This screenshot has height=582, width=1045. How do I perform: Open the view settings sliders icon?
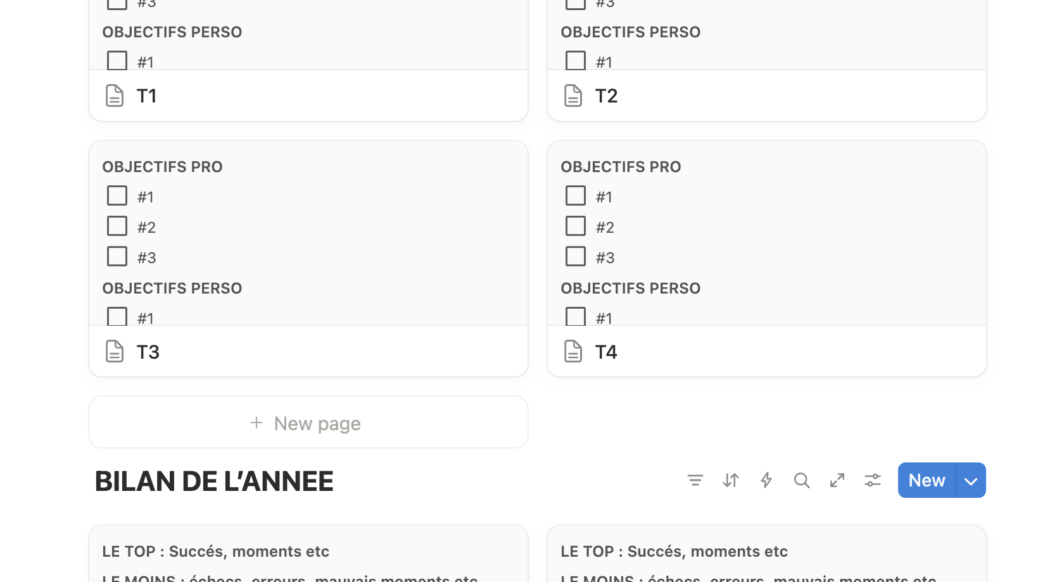click(x=873, y=481)
